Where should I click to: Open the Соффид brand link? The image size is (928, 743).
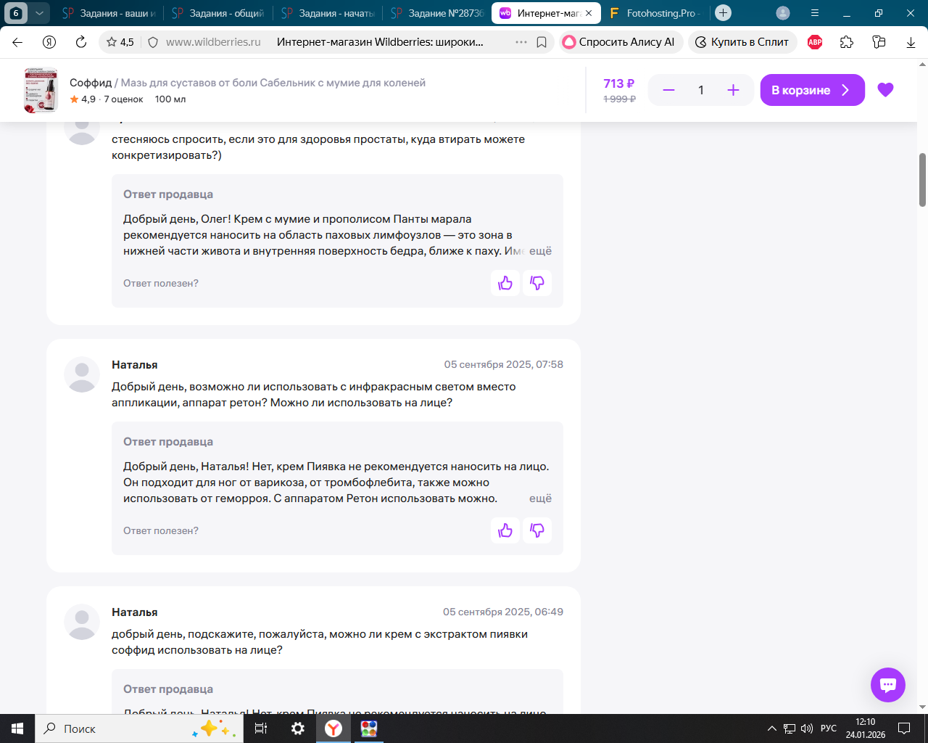[91, 83]
